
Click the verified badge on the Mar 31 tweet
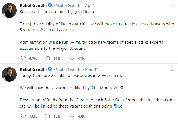point(50,69)
